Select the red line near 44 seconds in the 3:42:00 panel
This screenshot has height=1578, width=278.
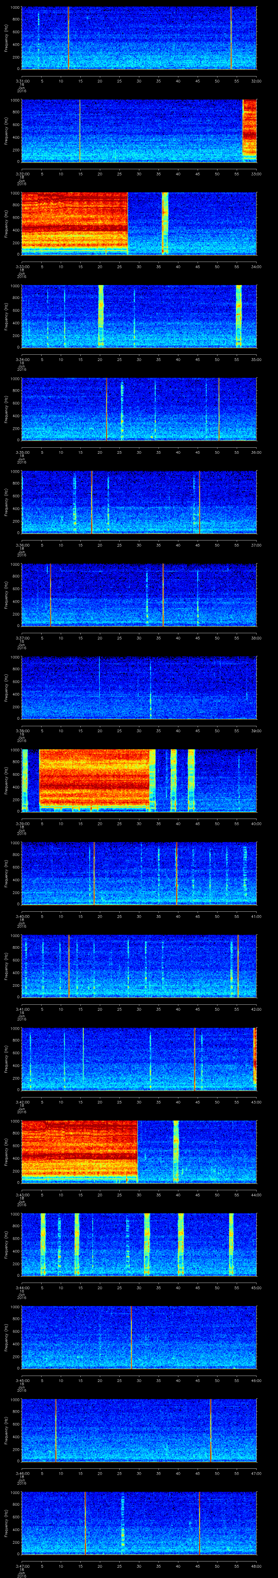point(194,1059)
